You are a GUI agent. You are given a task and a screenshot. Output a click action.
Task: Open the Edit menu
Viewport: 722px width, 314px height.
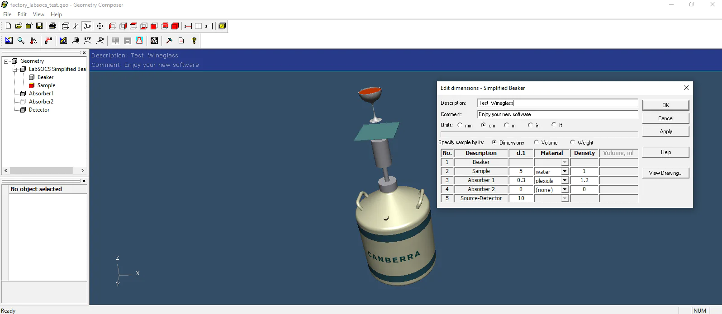(22, 14)
